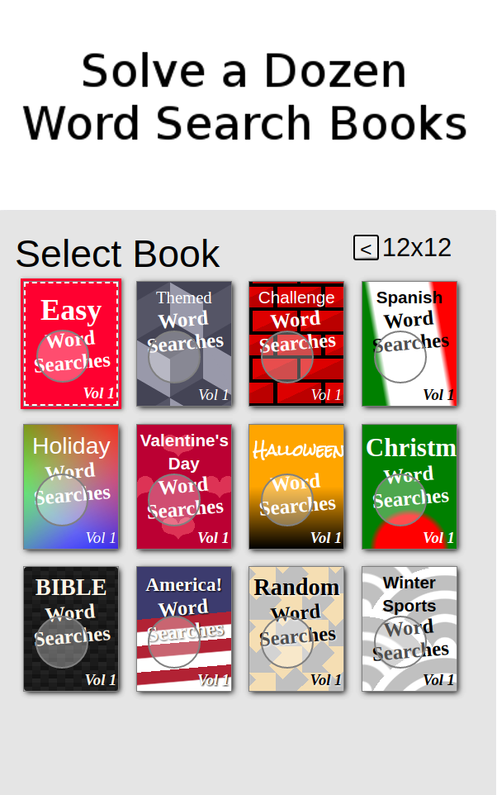The height and width of the screenshot is (795, 497).
Task: Pick the Spanish Word Searches book
Action: tap(409, 344)
